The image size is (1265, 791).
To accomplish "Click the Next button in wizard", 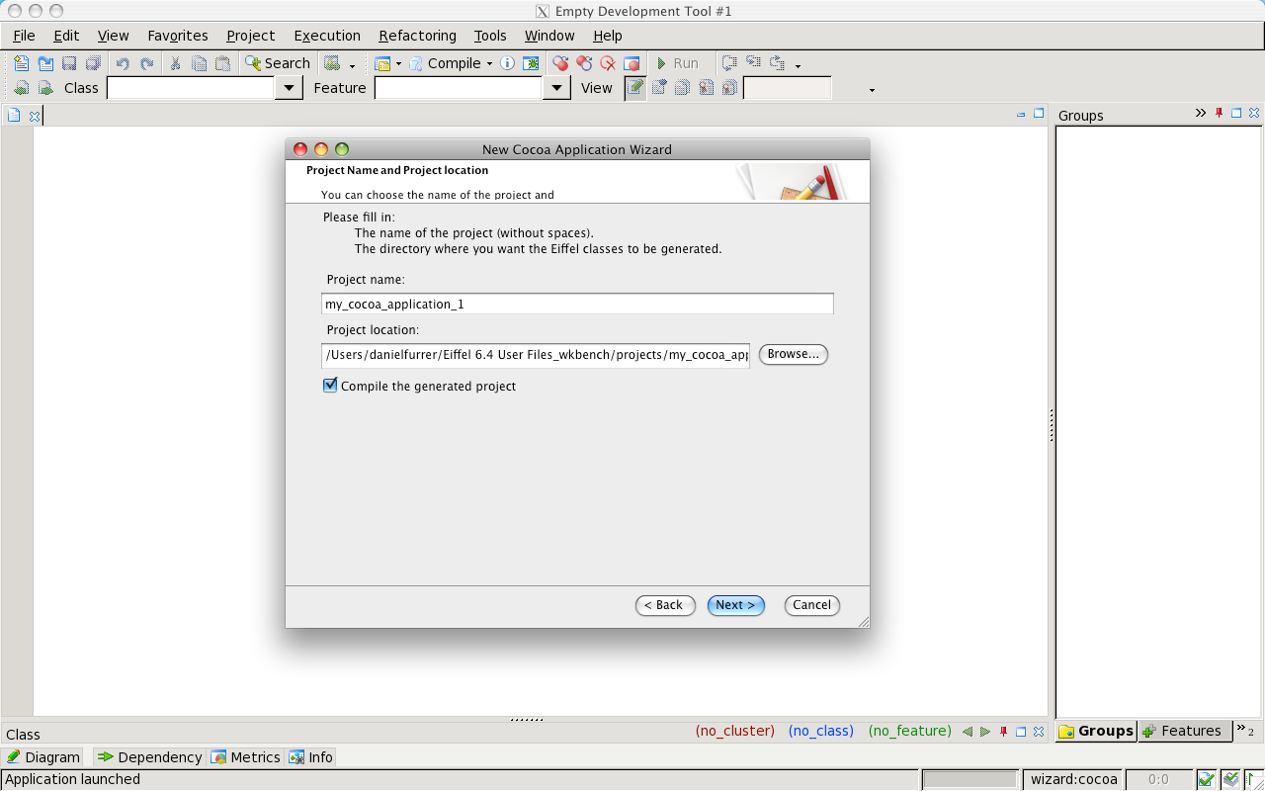I will [736, 605].
